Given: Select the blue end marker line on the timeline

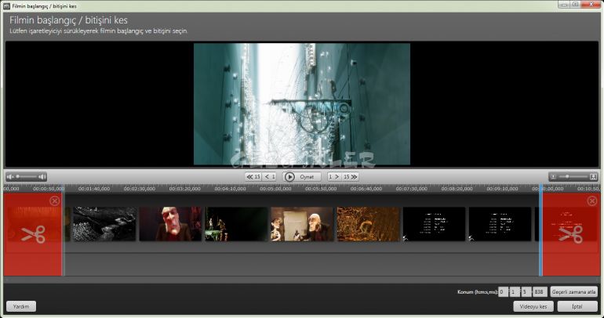Looking at the screenshot, I should pyautogui.click(x=540, y=231).
